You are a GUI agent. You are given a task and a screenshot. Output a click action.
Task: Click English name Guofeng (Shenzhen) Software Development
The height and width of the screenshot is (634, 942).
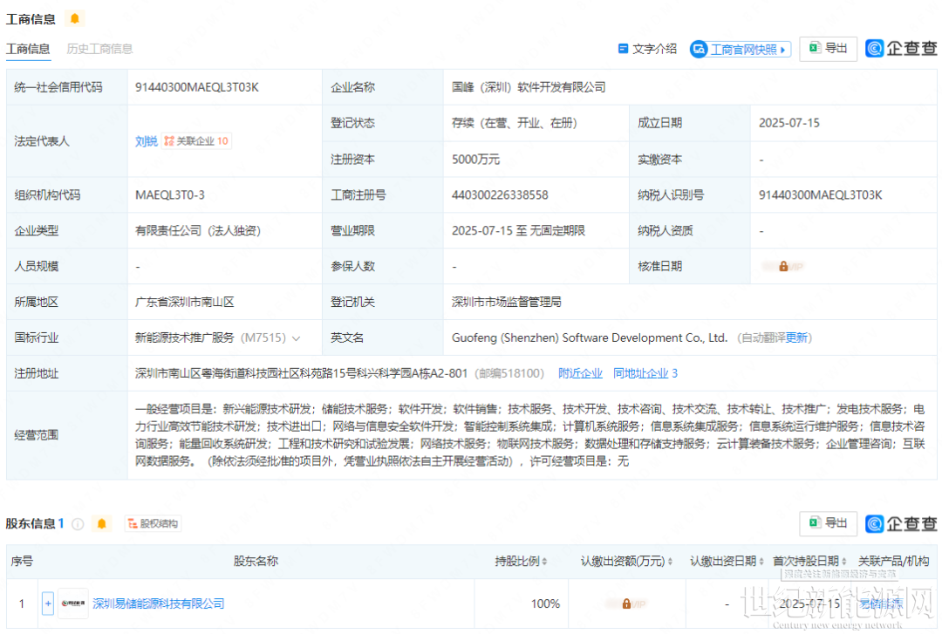pos(590,337)
